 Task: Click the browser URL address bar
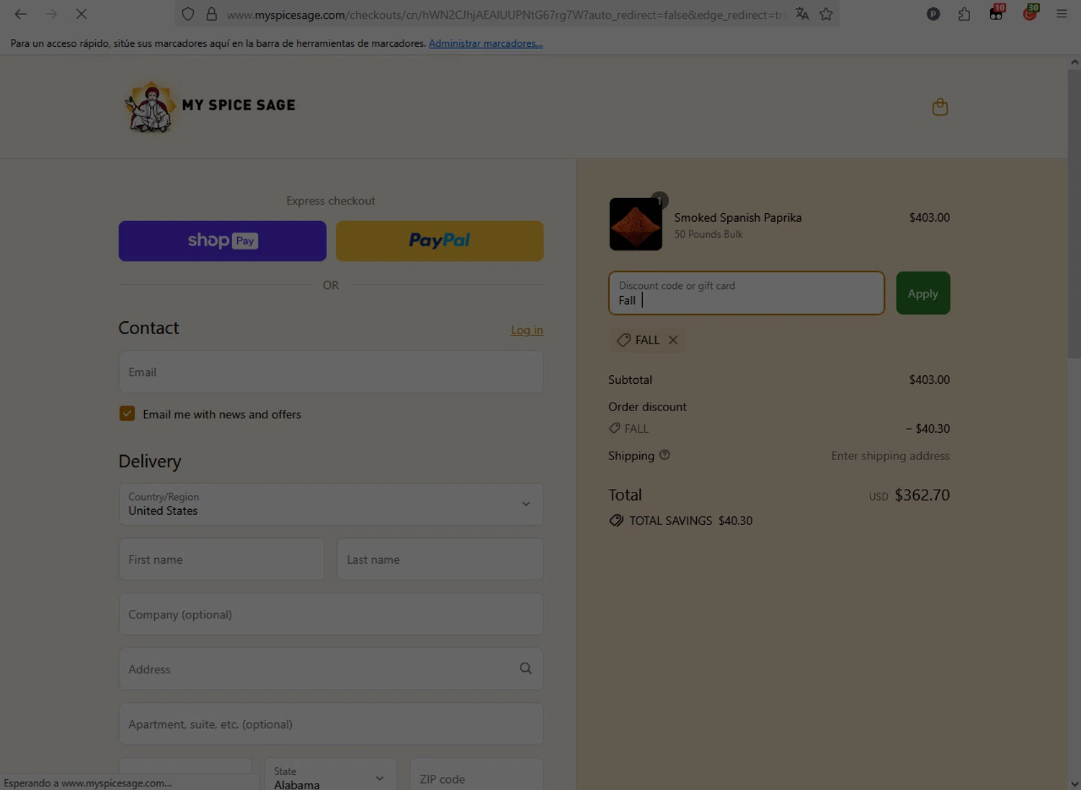(507, 14)
